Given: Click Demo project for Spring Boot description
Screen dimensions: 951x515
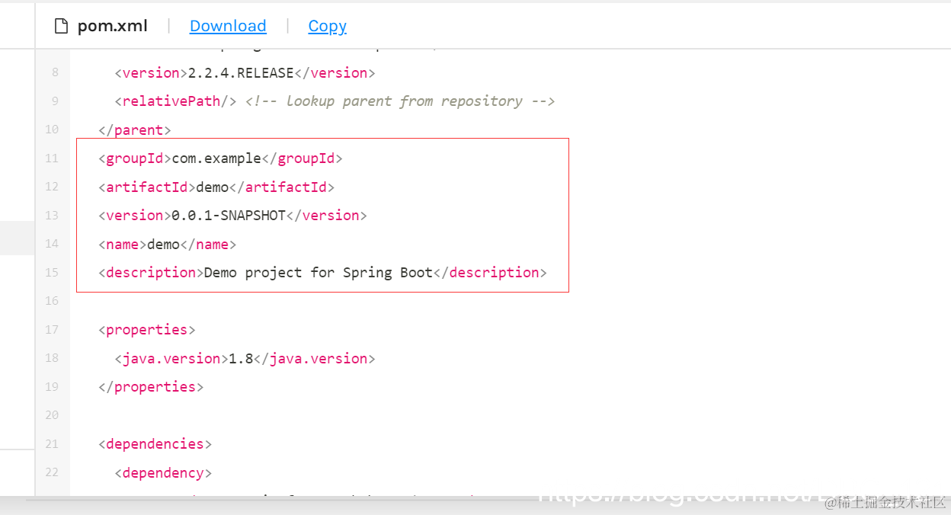Looking at the screenshot, I should pos(319,273).
